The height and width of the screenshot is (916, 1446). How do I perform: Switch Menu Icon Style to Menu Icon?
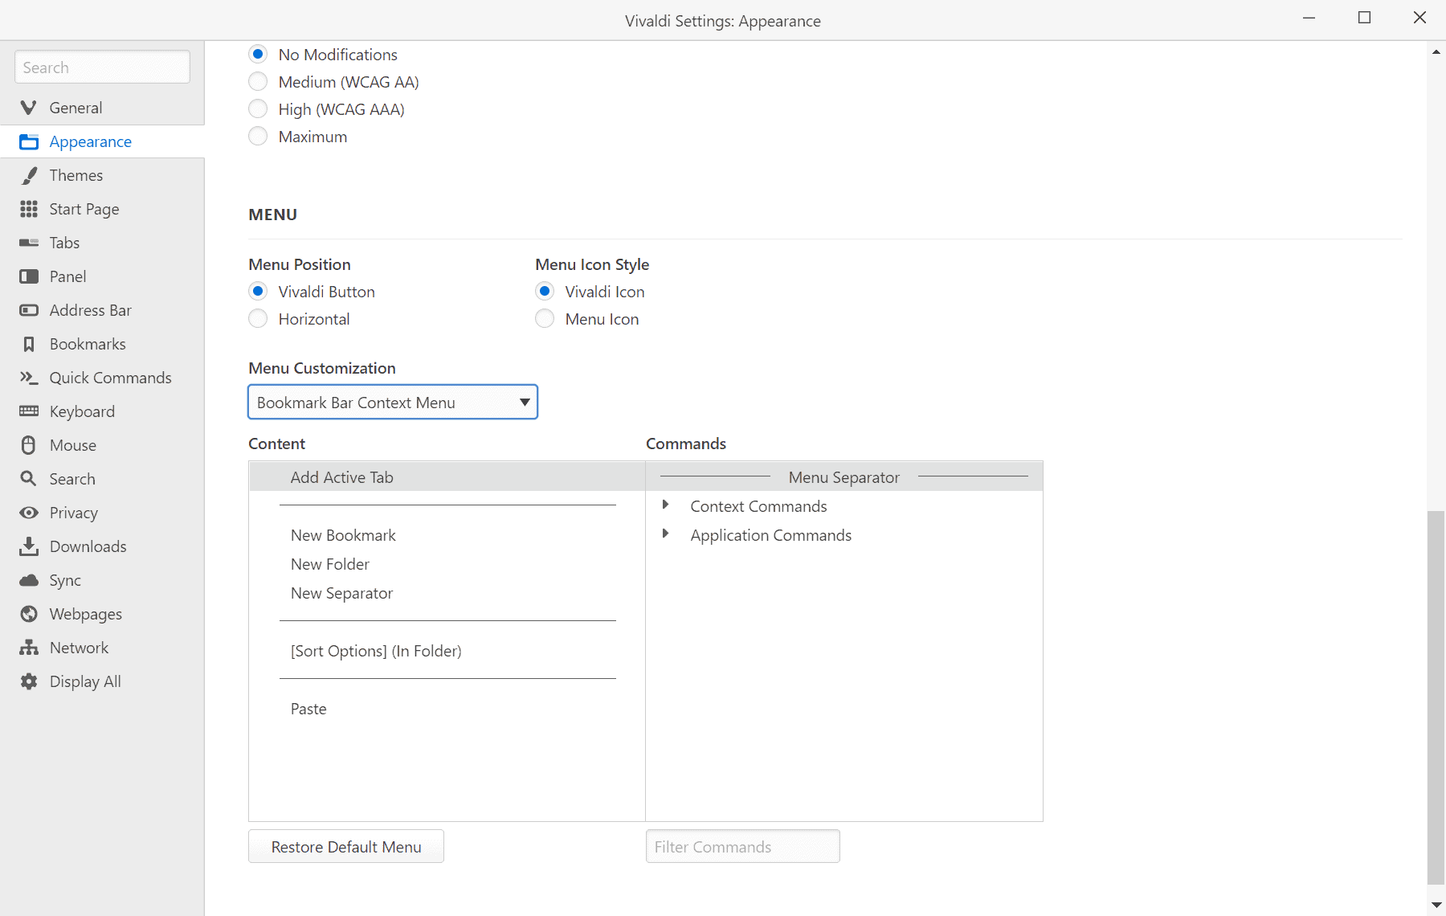[545, 318]
